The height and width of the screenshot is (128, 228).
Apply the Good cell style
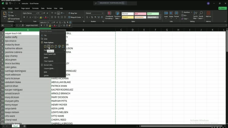coord(153,14)
